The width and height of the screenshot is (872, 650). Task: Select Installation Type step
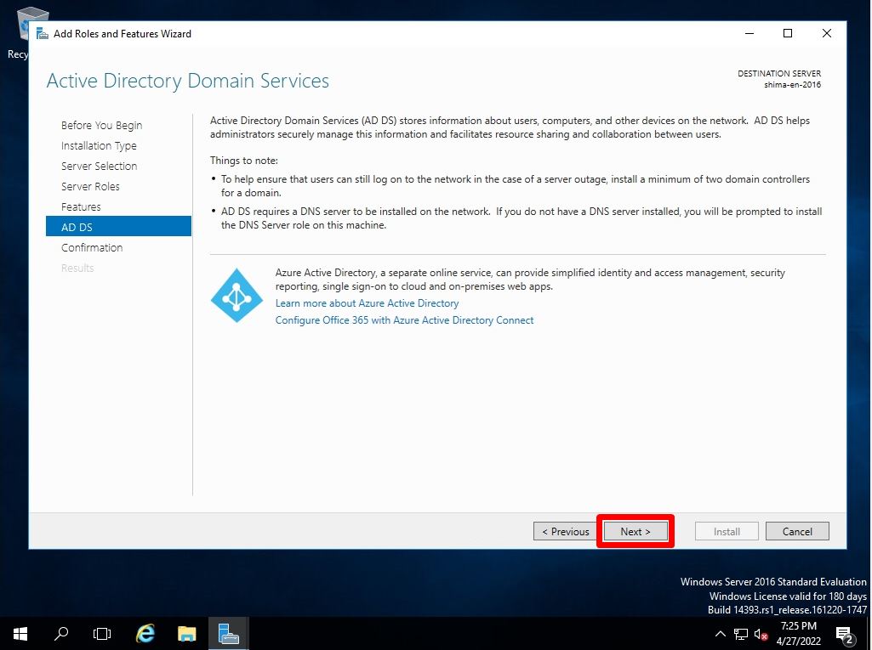(99, 145)
